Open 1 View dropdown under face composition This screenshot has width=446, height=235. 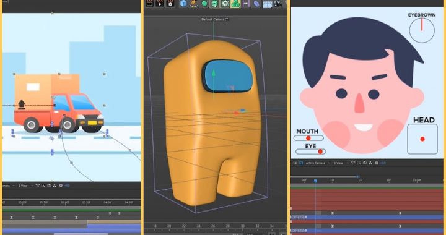pyautogui.click(x=341, y=163)
